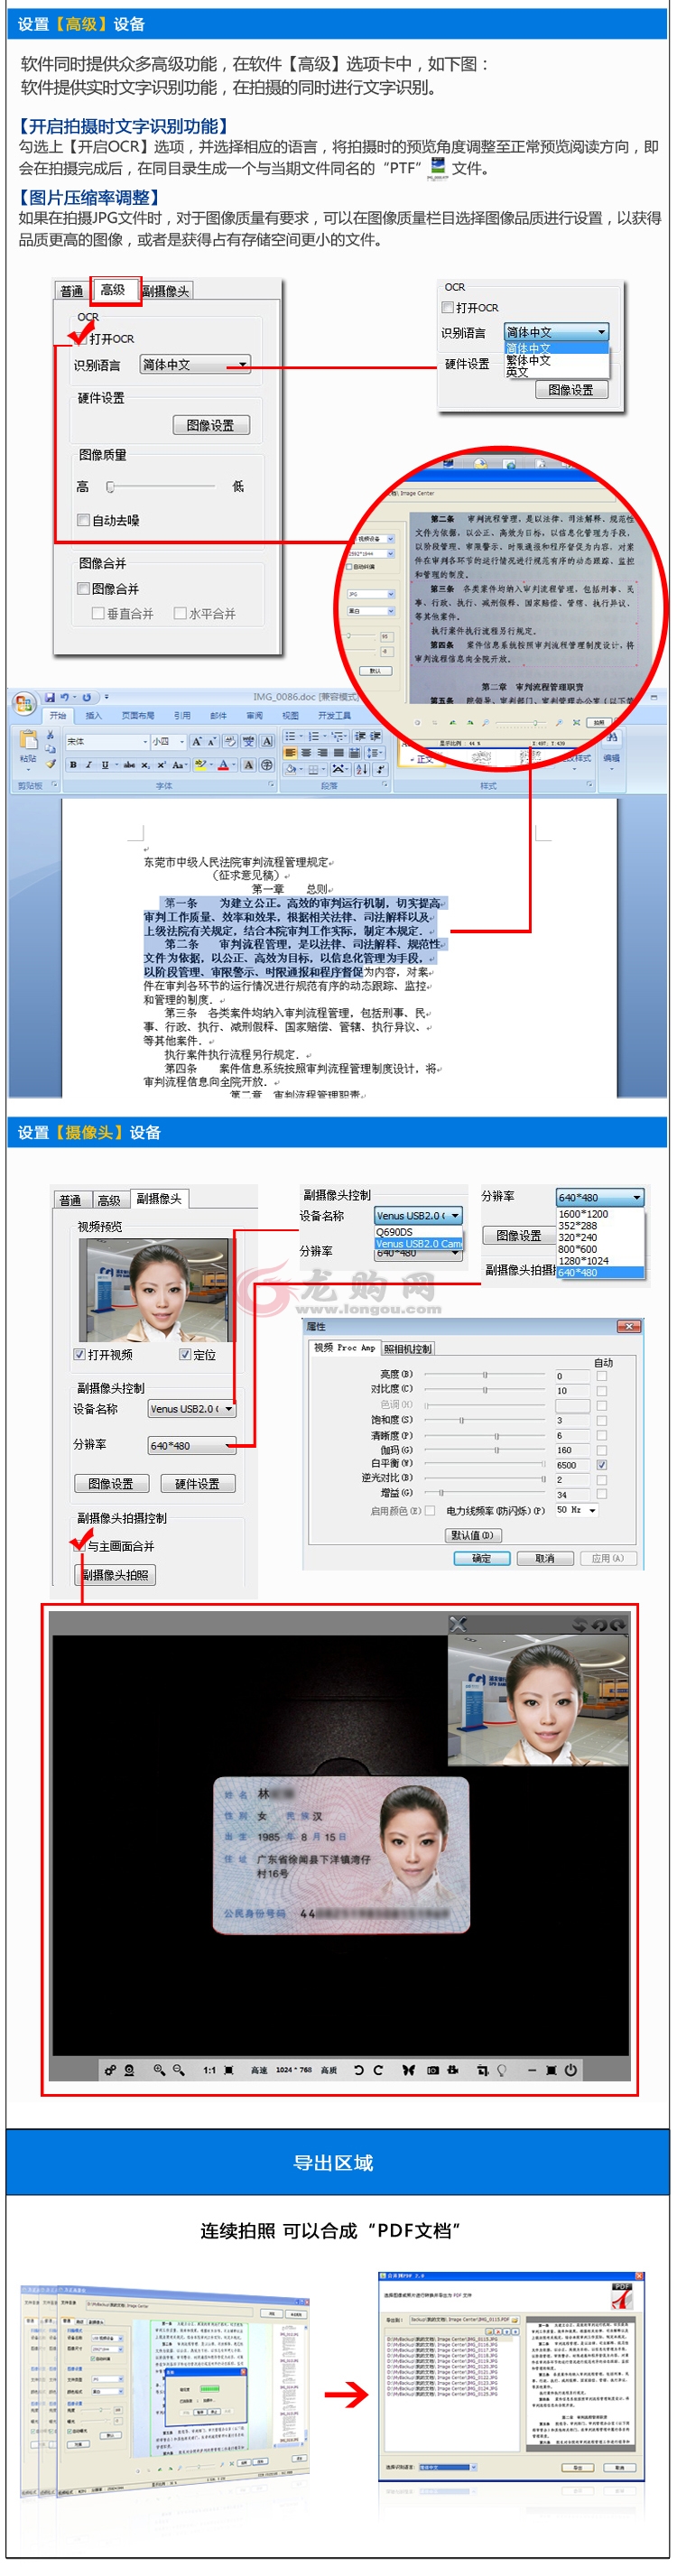
Task: Click Underline button in Word ribbon
Action: pyautogui.click(x=105, y=765)
